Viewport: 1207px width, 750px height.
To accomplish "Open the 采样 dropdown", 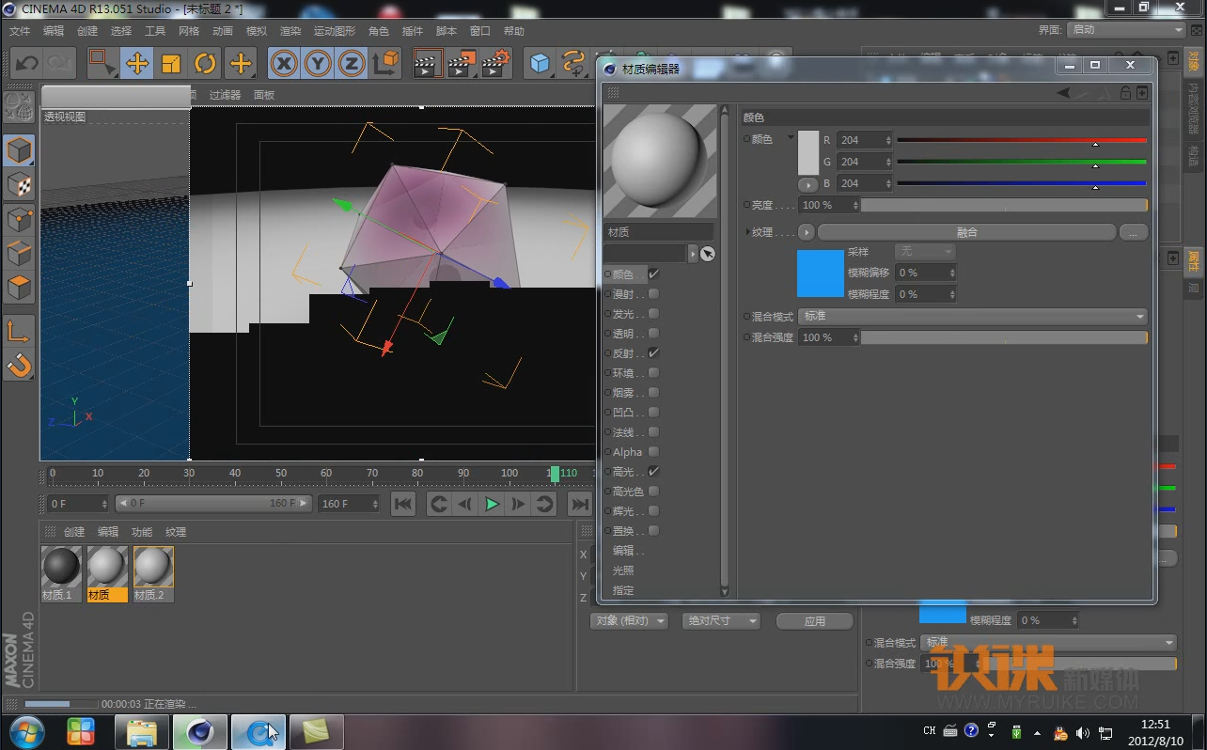I will coord(925,252).
